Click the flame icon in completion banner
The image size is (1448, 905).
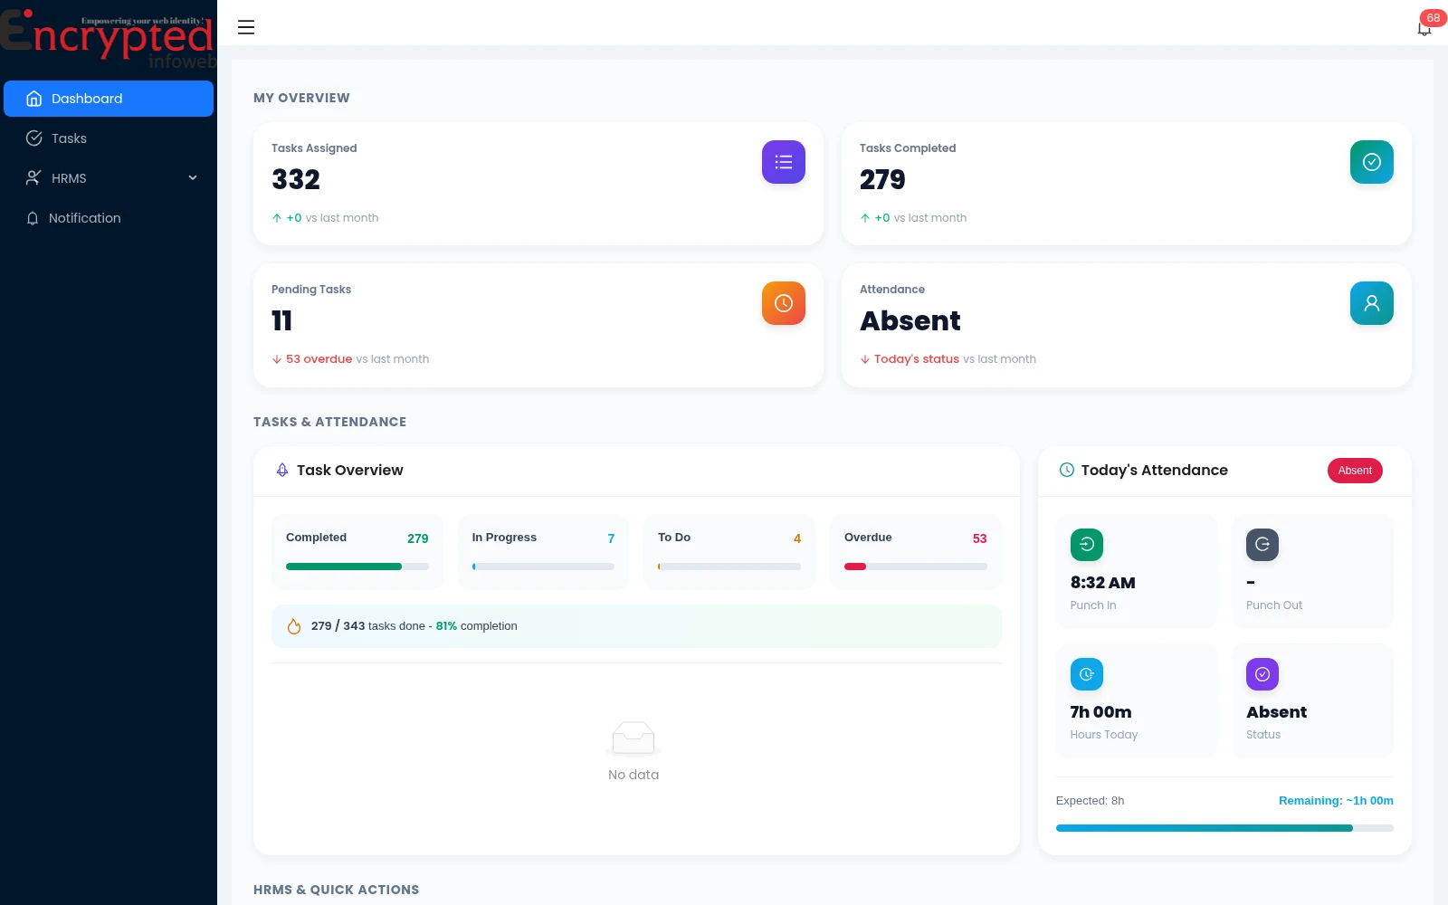tap(294, 626)
